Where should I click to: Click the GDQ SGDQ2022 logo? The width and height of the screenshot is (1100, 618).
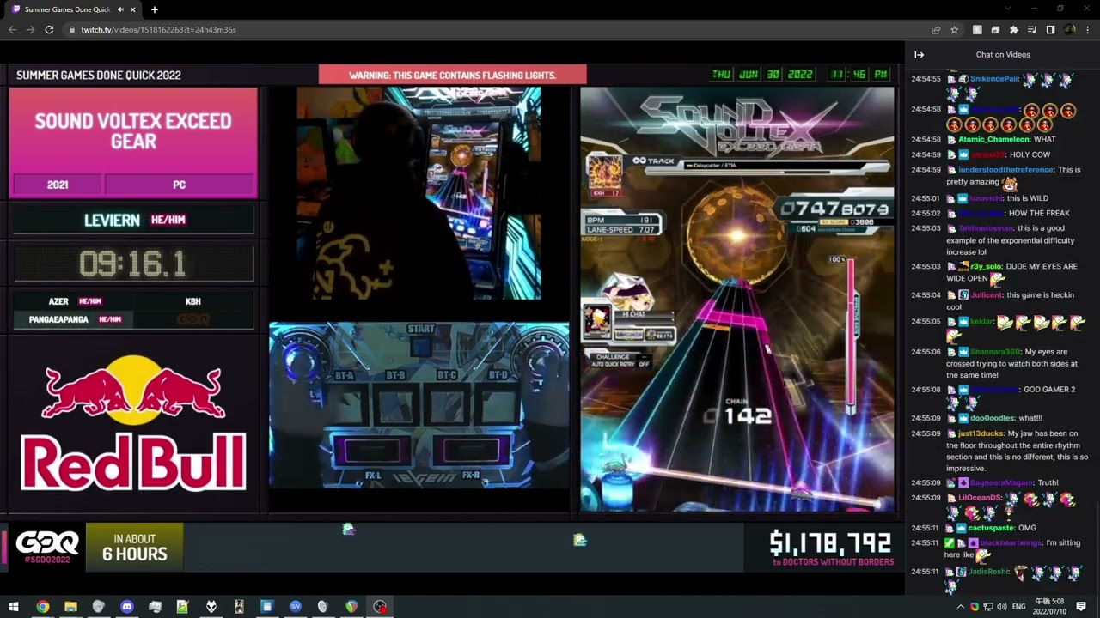[47, 548]
